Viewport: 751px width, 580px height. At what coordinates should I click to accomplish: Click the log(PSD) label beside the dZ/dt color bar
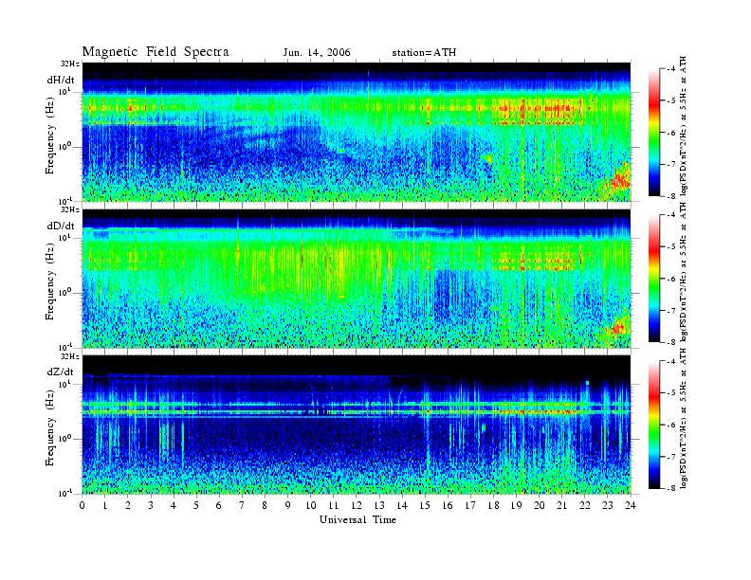(685, 419)
